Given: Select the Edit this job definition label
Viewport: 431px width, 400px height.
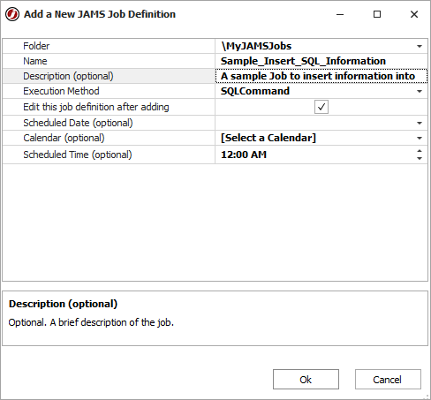Looking at the screenshot, I should coord(96,107).
